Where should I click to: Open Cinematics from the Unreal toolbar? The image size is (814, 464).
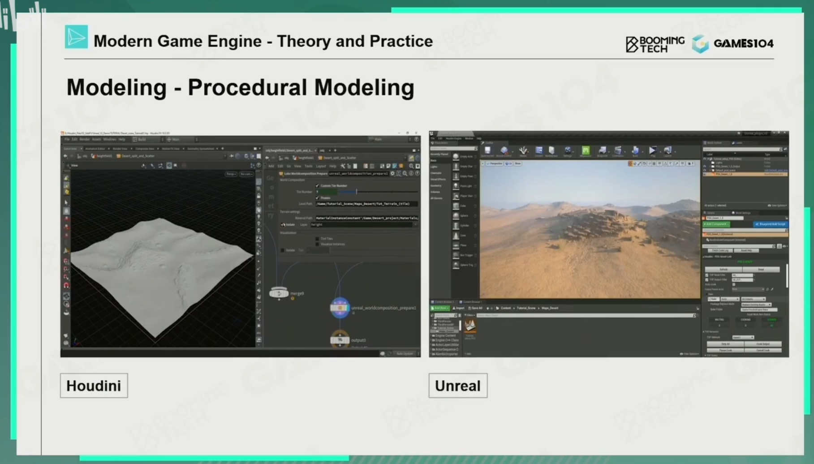pyautogui.click(x=618, y=151)
